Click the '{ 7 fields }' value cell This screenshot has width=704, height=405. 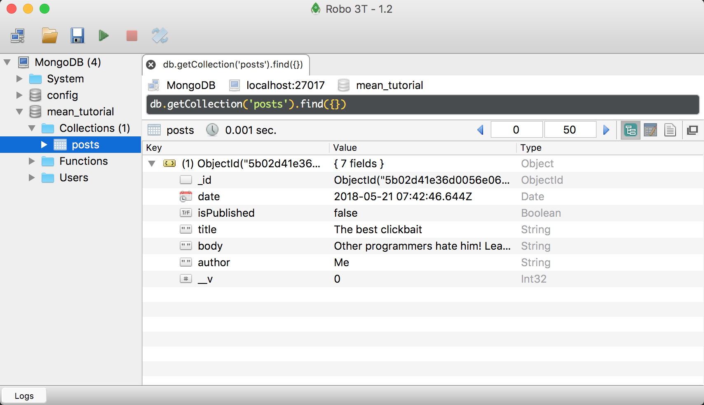359,164
